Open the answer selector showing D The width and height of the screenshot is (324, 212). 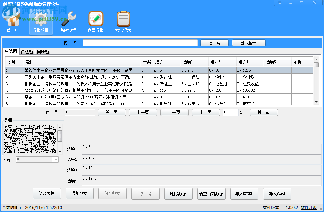37,159
